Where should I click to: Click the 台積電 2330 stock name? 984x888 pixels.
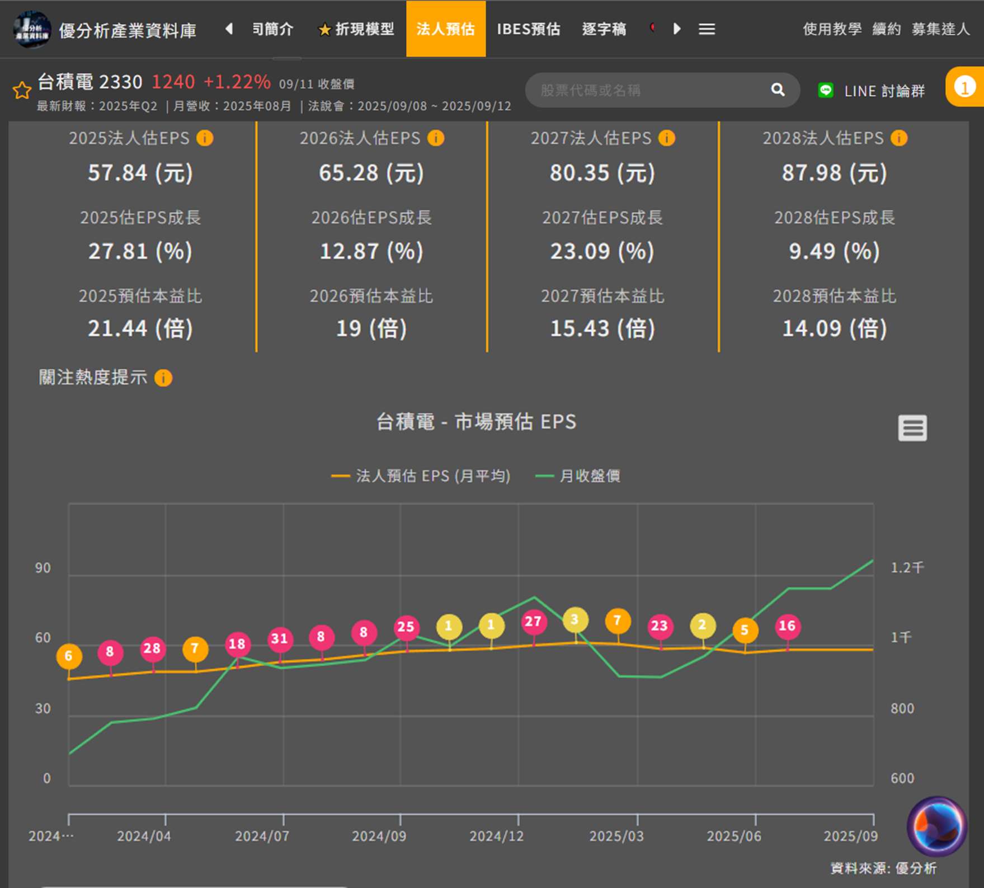[x=90, y=82]
